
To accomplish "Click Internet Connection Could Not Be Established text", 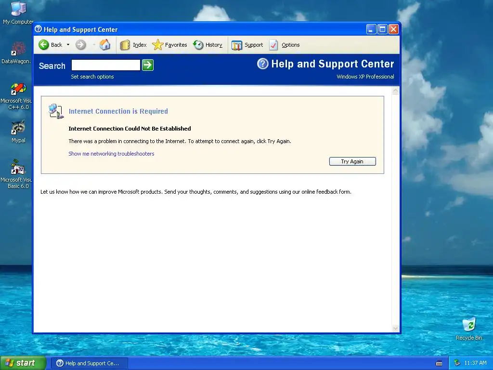I will click(x=130, y=128).
